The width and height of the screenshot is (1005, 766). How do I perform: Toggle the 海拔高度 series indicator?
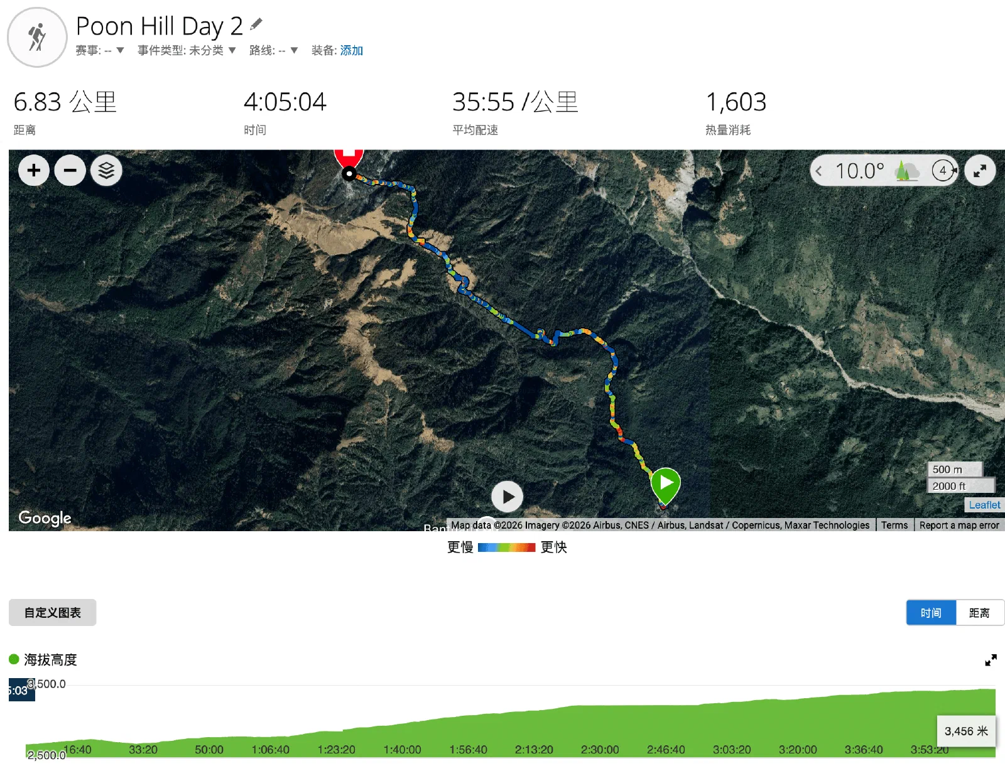14,659
